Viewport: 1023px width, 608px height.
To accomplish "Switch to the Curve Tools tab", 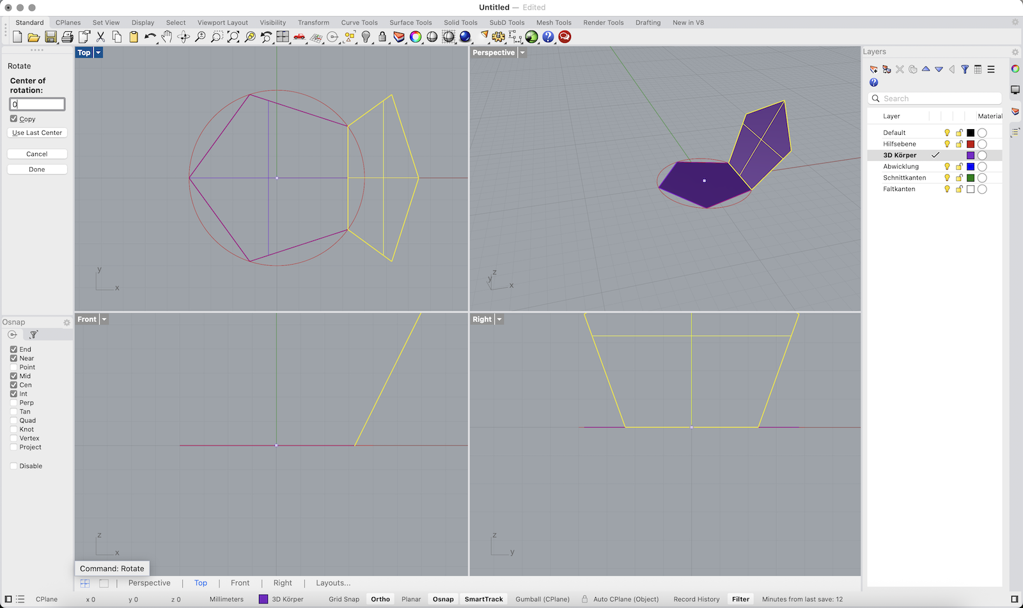I will (x=359, y=22).
